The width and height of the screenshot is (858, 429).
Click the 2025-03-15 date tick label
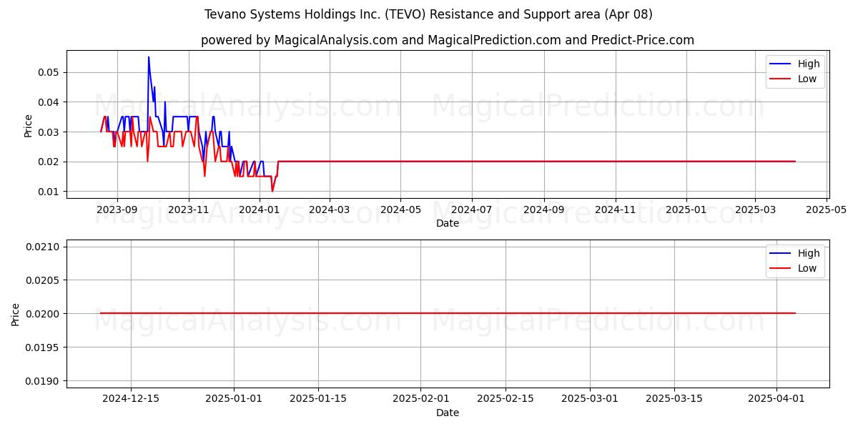(x=675, y=399)
